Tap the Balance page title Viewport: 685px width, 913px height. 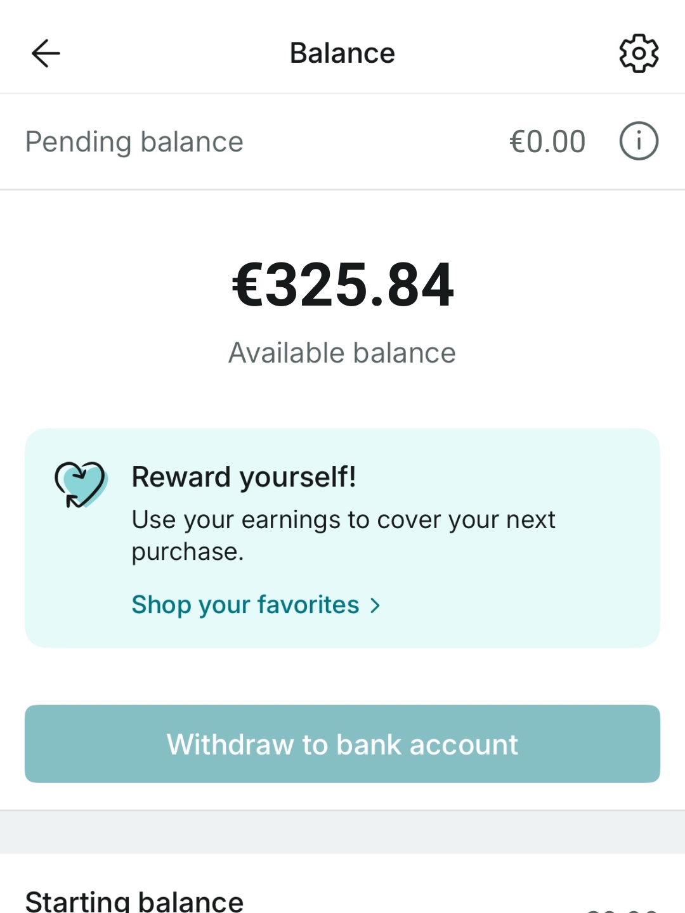pyautogui.click(x=342, y=53)
